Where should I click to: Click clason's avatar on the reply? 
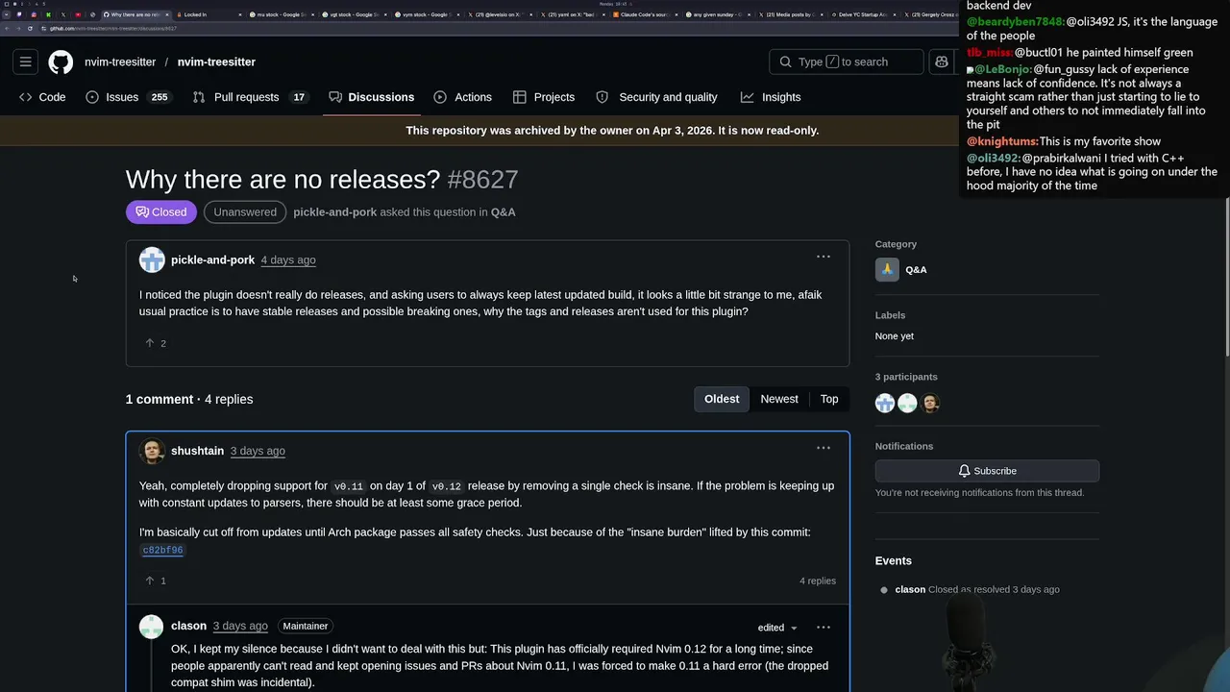[152, 627]
